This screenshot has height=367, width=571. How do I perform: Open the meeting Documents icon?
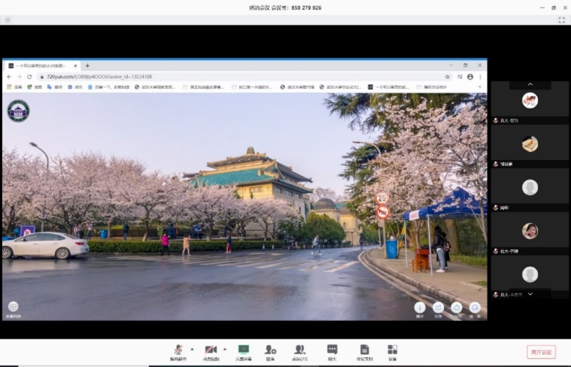click(x=364, y=350)
